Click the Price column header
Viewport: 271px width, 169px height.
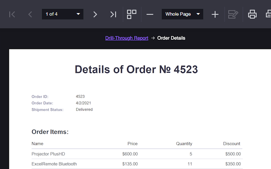pos(132,144)
